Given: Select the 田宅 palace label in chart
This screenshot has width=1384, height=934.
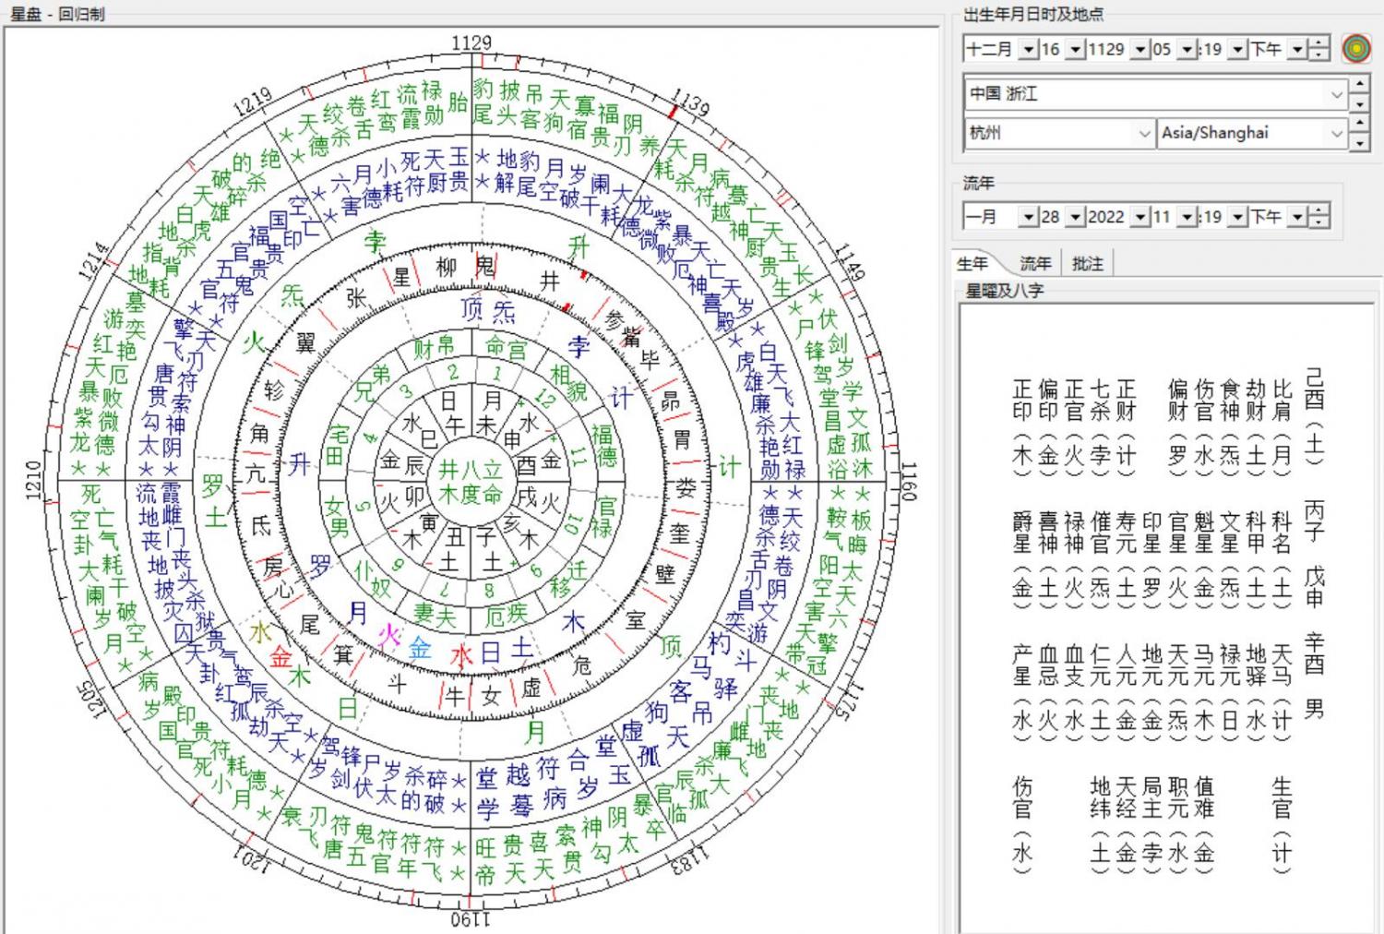Looking at the screenshot, I should 338,445.
